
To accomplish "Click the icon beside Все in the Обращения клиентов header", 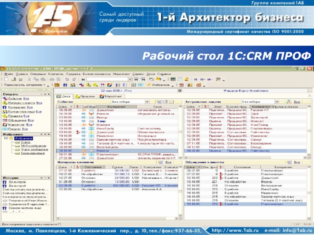I will click(x=289, y=162).
